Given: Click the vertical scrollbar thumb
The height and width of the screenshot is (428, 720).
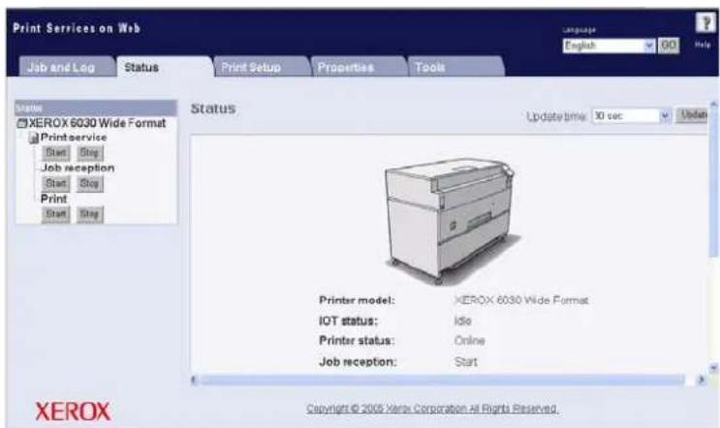Looking at the screenshot, I should (x=713, y=183).
